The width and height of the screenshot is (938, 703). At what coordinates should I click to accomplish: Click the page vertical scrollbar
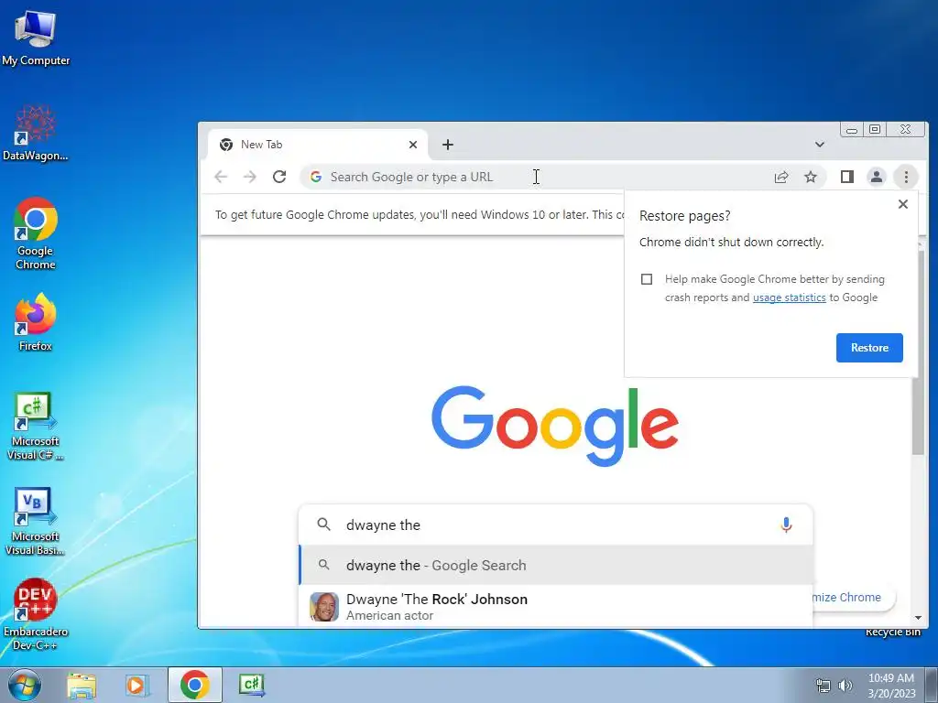918,352
